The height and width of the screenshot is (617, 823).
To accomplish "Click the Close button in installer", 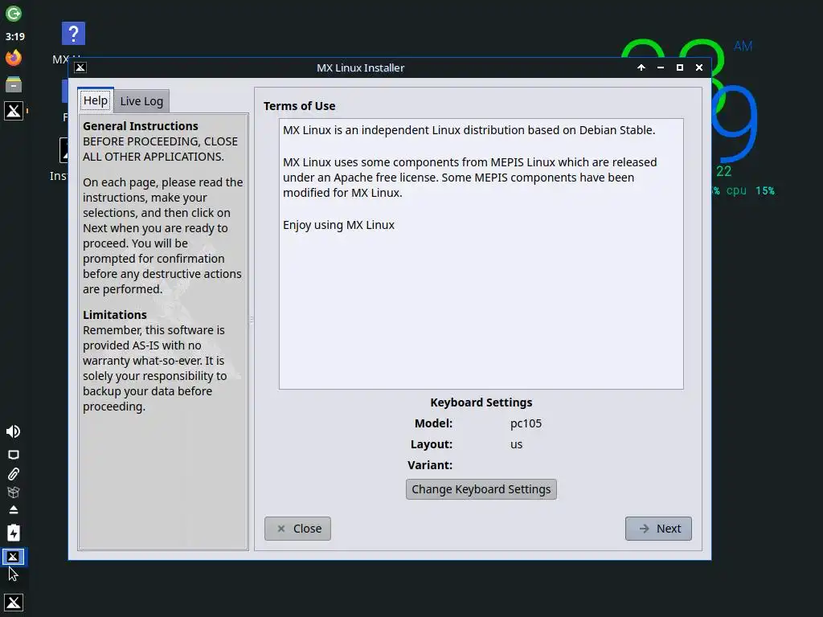I will 297,529.
